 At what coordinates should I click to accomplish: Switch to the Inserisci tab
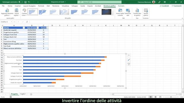pyautogui.click(x=18, y=6)
